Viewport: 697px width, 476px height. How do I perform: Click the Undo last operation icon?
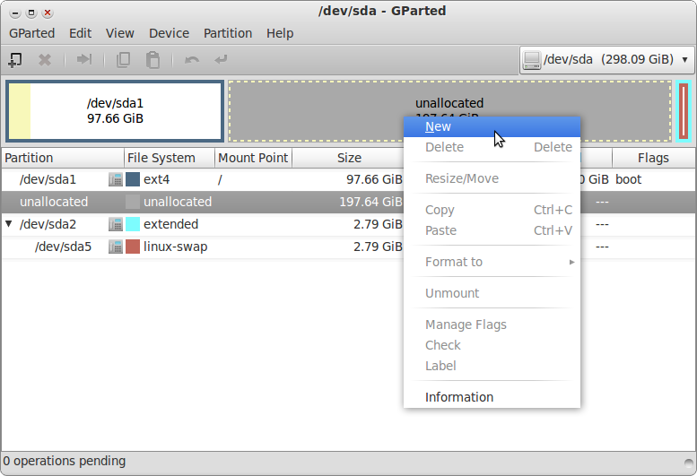pos(192,59)
